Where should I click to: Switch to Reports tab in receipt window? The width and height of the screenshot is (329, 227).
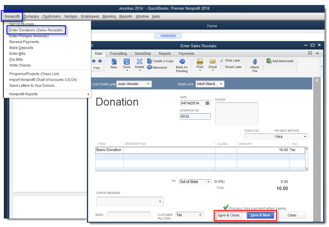click(165, 54)
